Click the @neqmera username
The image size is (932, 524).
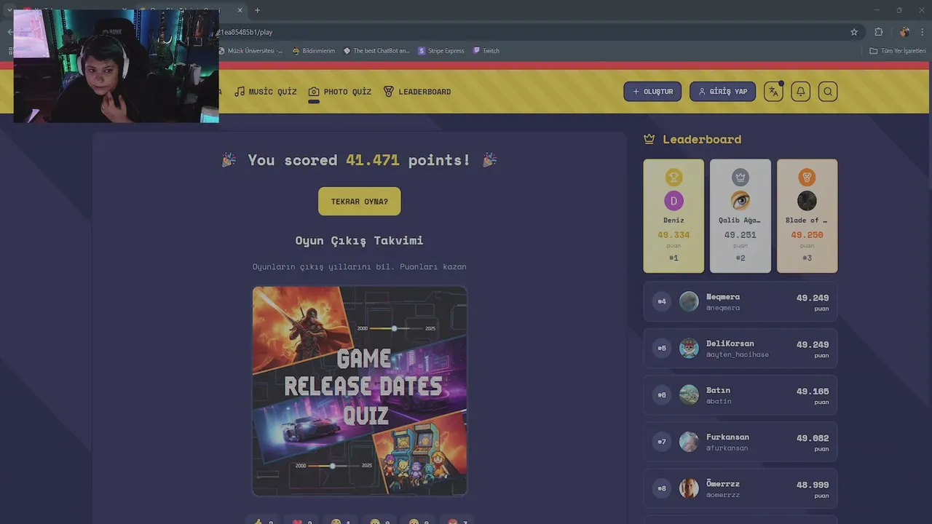click(723, 308)
